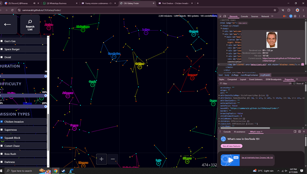307x174 pixels.
Task: Tick the Gus's Gas checkbox
Action: pyautogui.click(x=2, y=41)
